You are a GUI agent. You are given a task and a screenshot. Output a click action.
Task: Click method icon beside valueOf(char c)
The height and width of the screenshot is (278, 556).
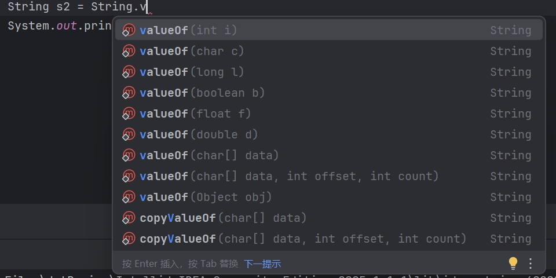[x=129, y=51]
